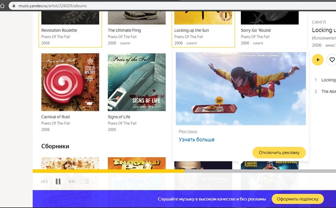Image resolution: width=336 pixels, height=208 pixels.
Task: Like the single with the heart icon
Action: (x=331, y=60)
